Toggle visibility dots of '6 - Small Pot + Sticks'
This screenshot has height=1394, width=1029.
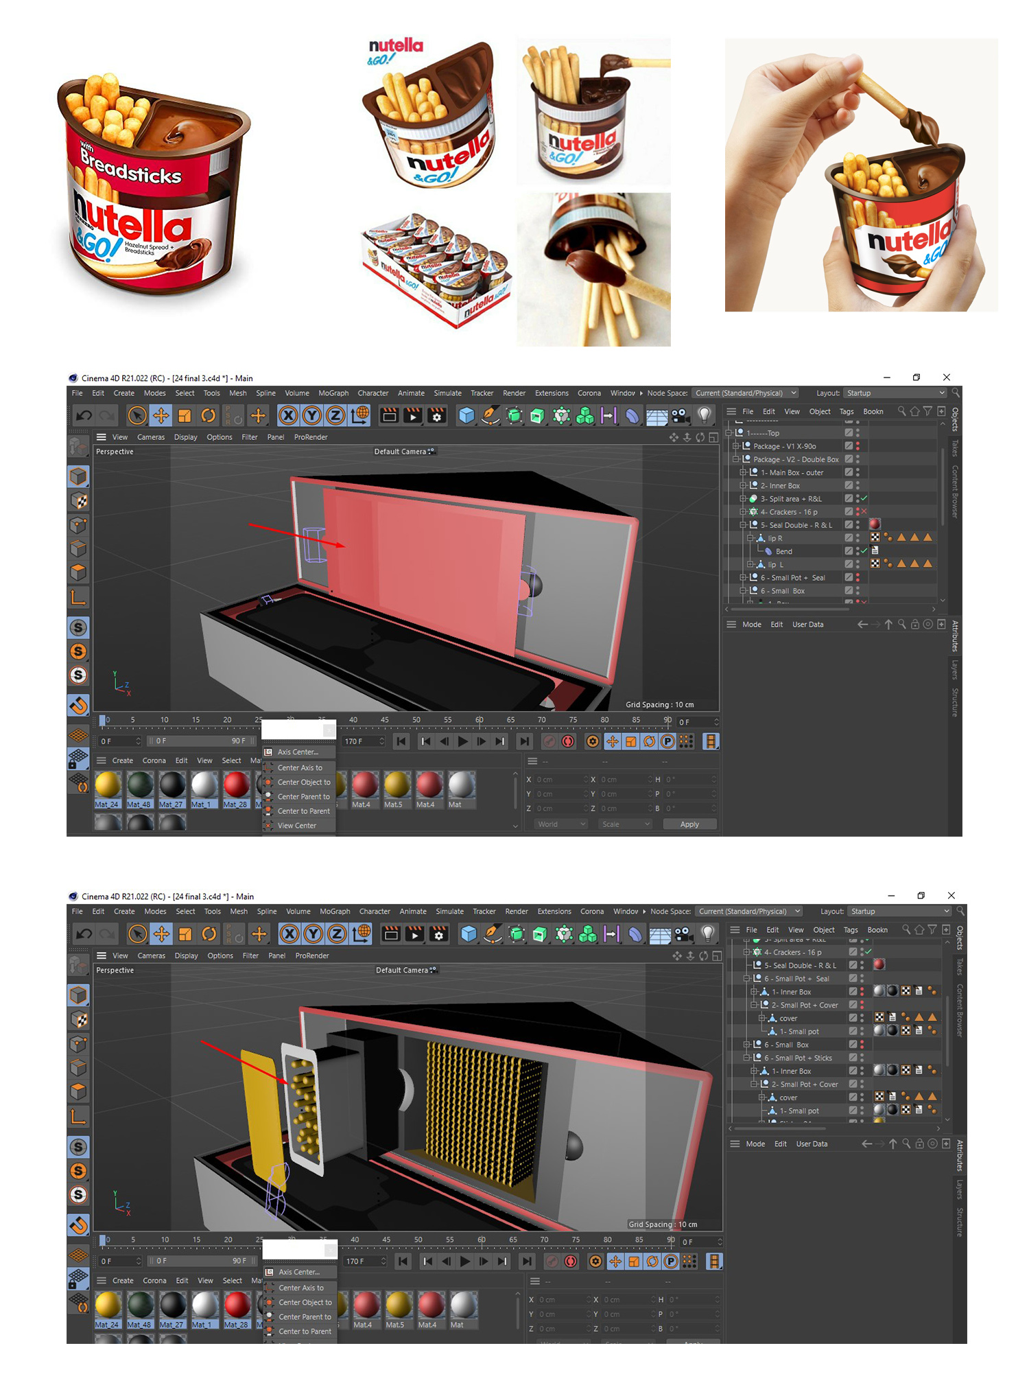coord(862,1058)
